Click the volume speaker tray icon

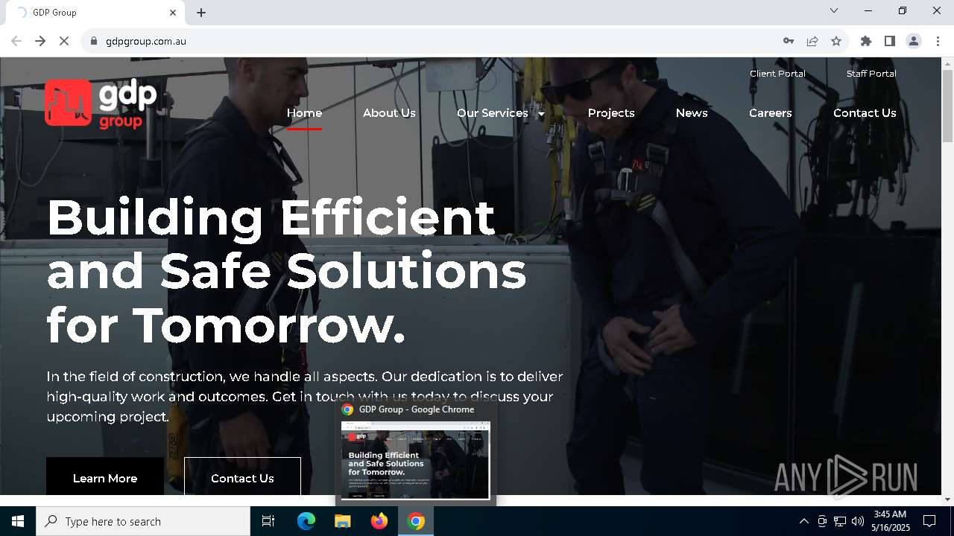(858, 521)
